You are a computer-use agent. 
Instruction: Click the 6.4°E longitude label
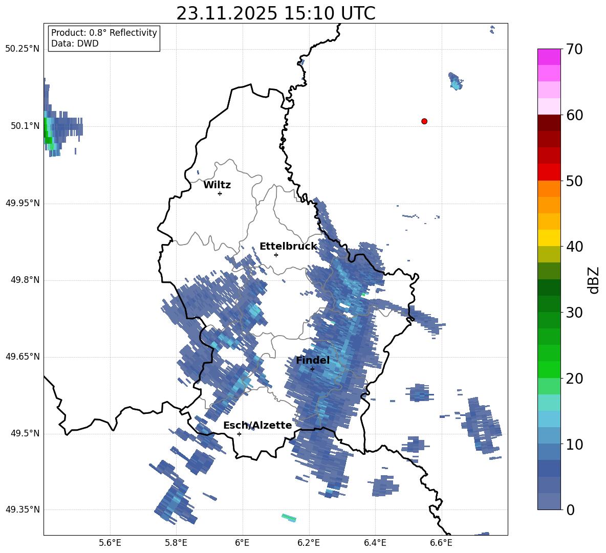click(375, 543)
